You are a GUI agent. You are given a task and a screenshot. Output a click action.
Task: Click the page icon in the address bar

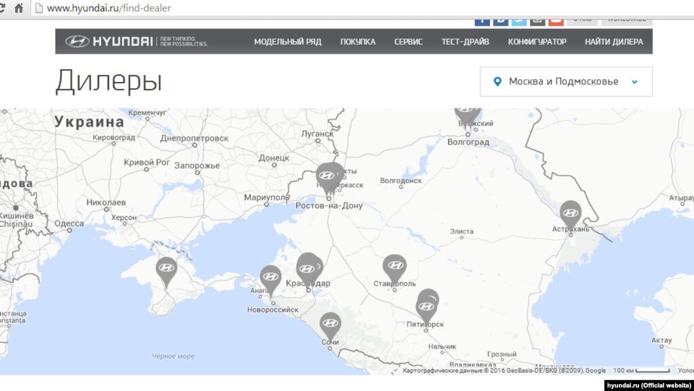pos(39,8)
